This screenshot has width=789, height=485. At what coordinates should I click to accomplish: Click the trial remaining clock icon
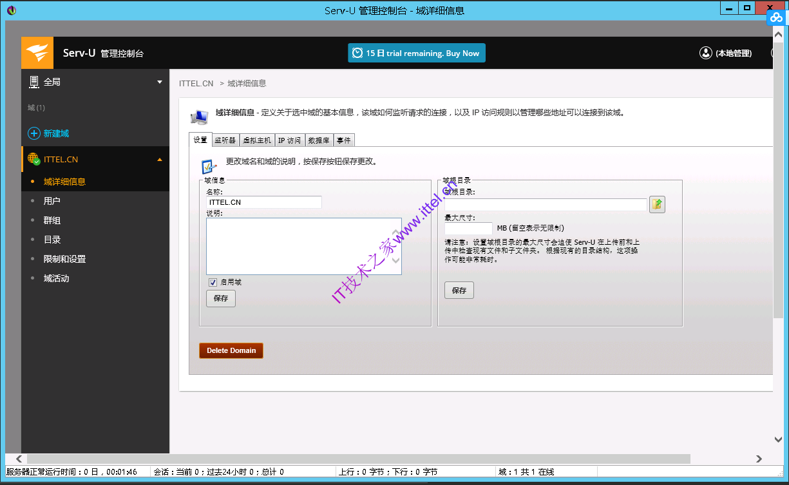tap(357, 53)
